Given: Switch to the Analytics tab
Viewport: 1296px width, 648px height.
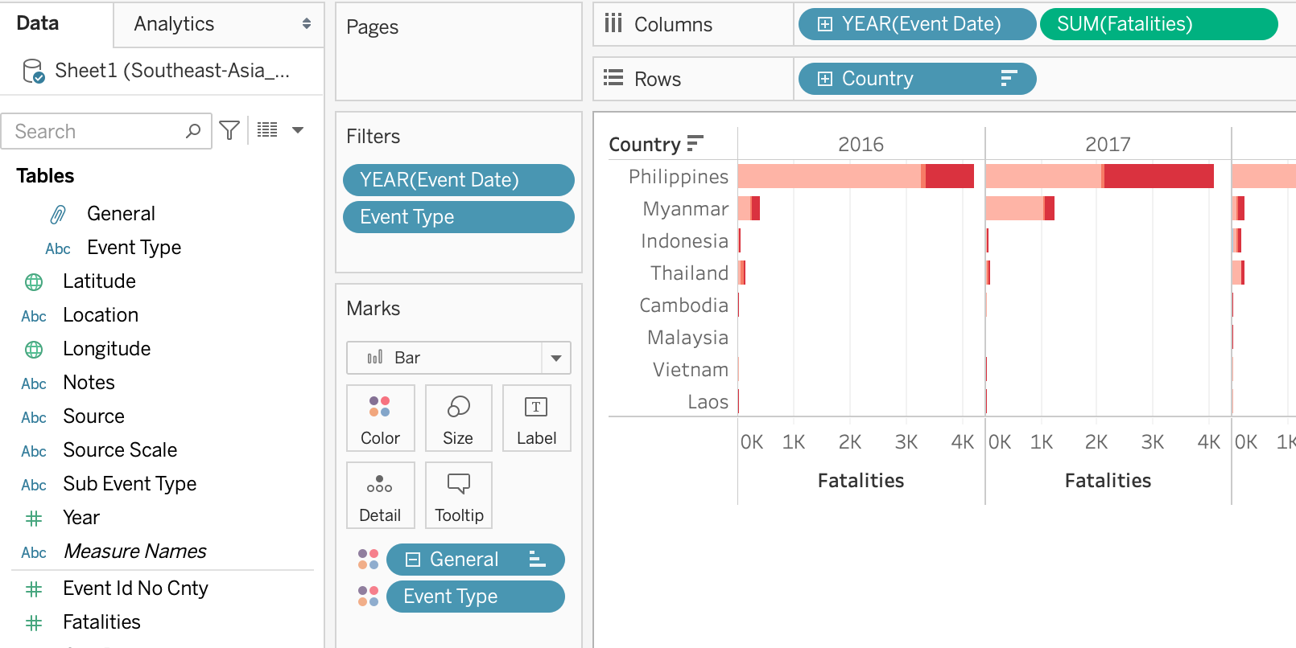Looking at the screenshot, I should 174,24.
